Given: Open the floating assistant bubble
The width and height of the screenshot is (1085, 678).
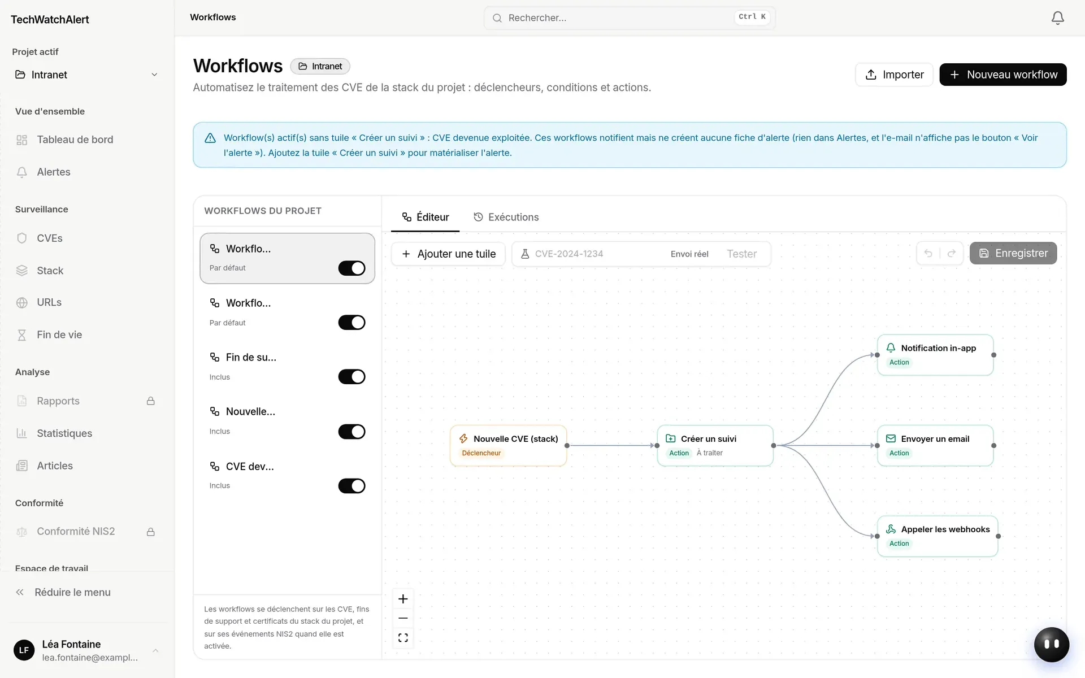Looking at the screenshot, I should pyautogui.click(x=1051, y=644).
